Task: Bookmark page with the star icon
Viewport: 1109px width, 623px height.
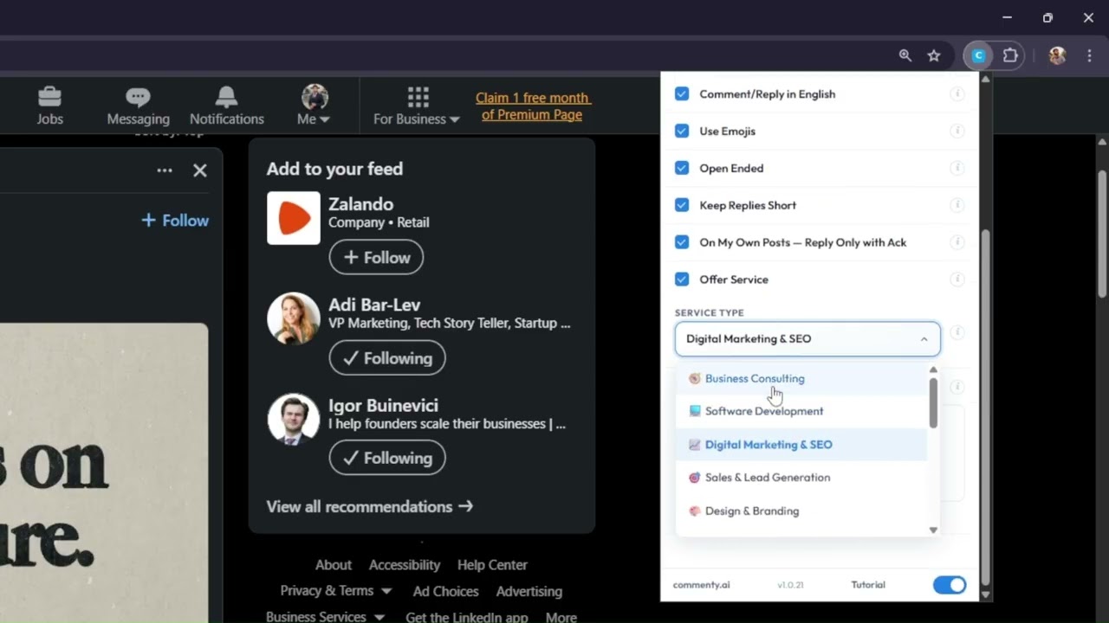Action: (x=934, y=55)
